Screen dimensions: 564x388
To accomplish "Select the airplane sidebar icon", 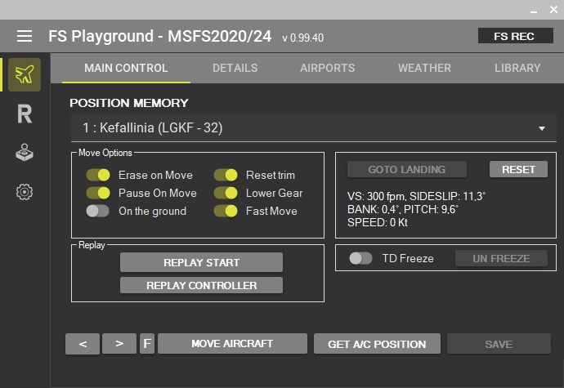I will click(x=25, y=75).
